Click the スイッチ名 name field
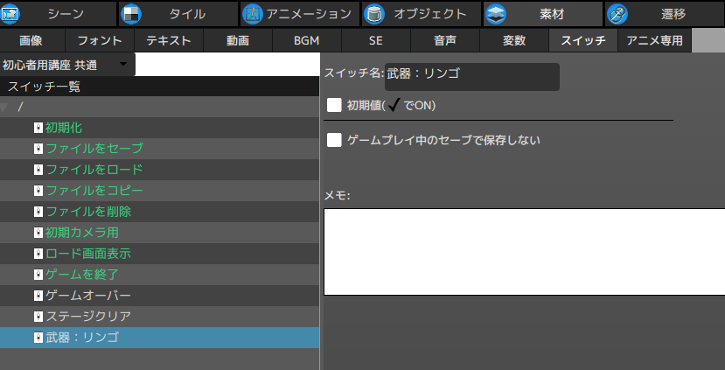The width and height of the screenshot is (725, 370). pyautogui.click(x=472, y=77)
